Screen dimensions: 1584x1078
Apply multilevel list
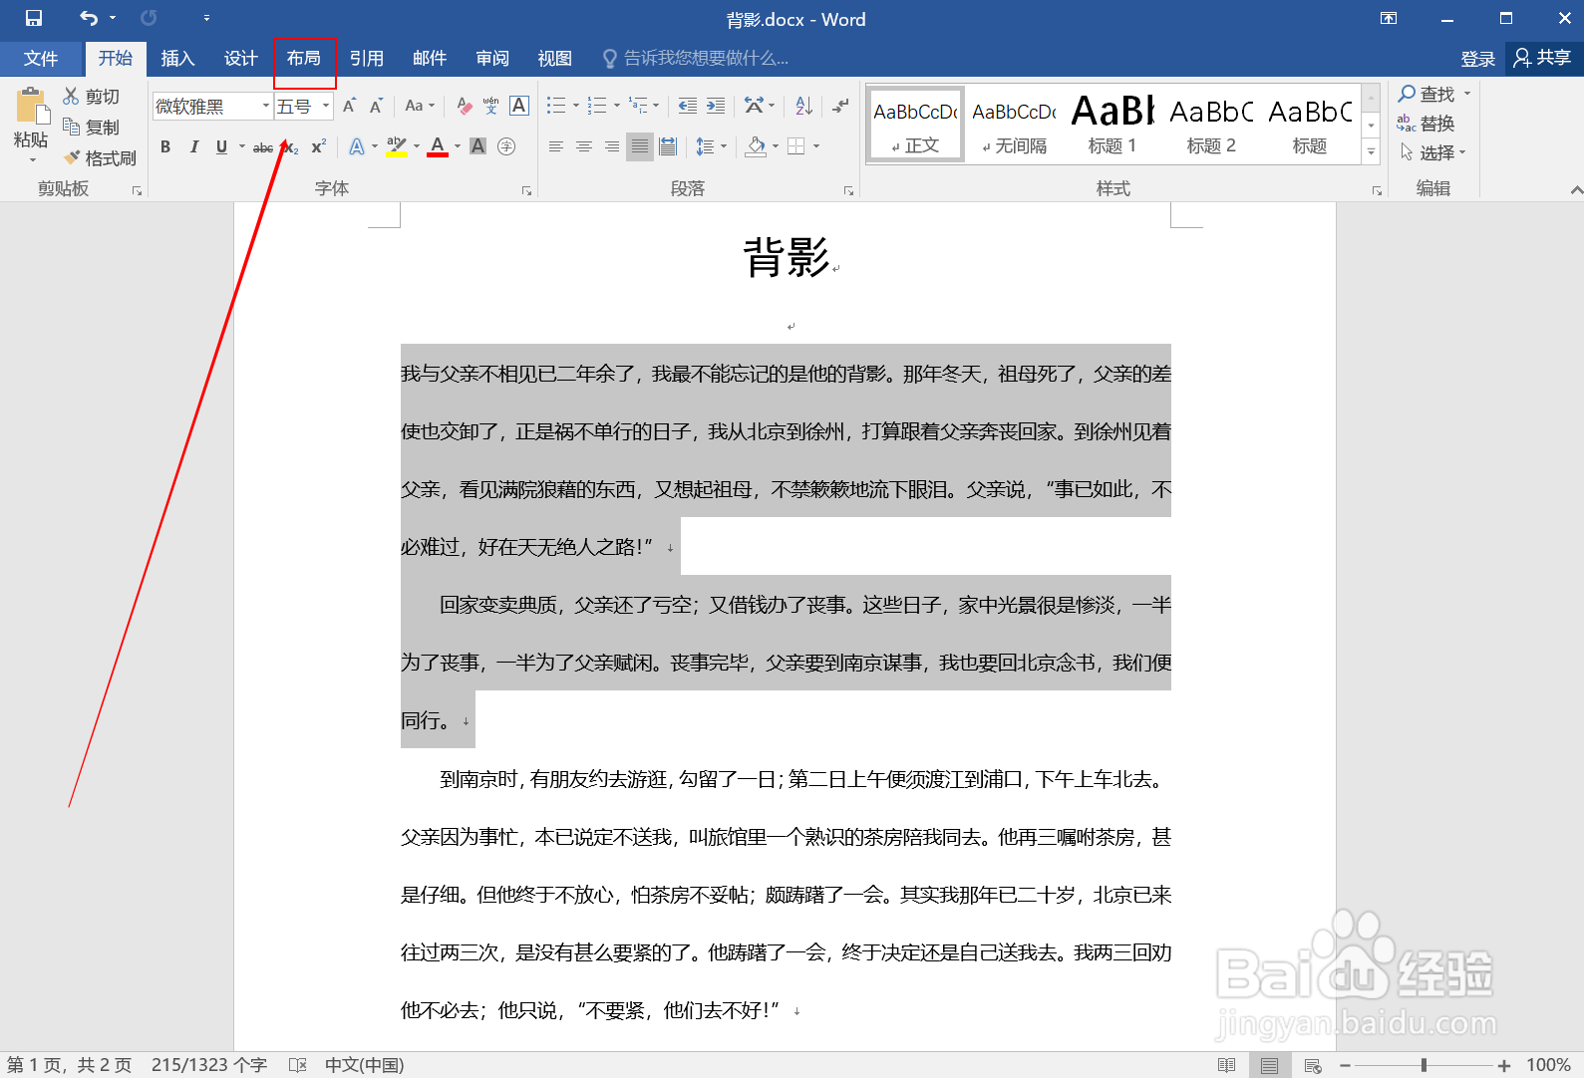[x=638, y=106]
